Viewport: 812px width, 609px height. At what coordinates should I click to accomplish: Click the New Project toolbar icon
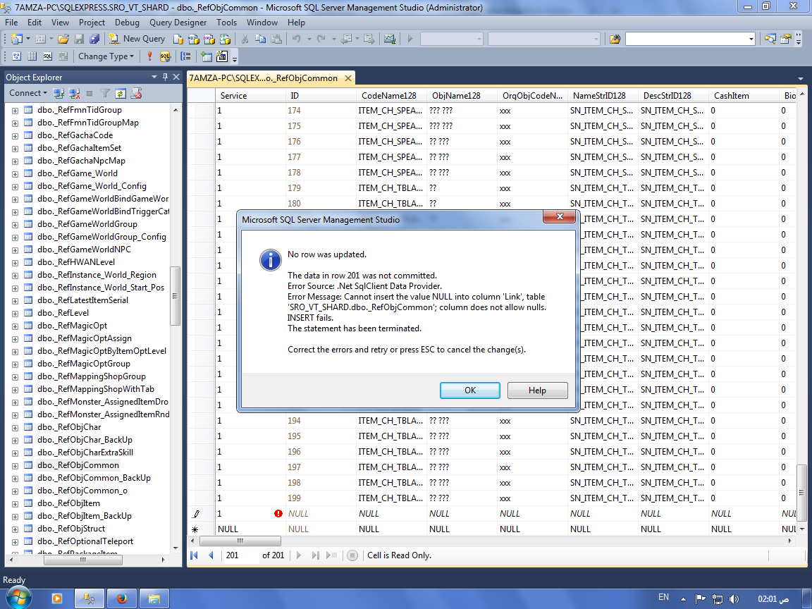pyautogui.click(x=16, y=39)
